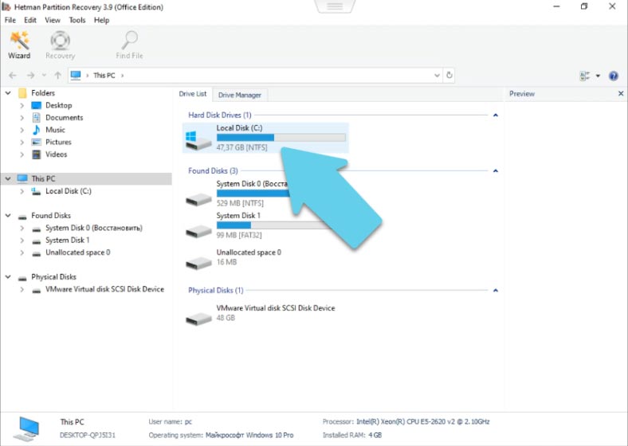Select System Disk 0 drive icon in drive list
This screenshot has width=628, height=446.
[198, 198]
